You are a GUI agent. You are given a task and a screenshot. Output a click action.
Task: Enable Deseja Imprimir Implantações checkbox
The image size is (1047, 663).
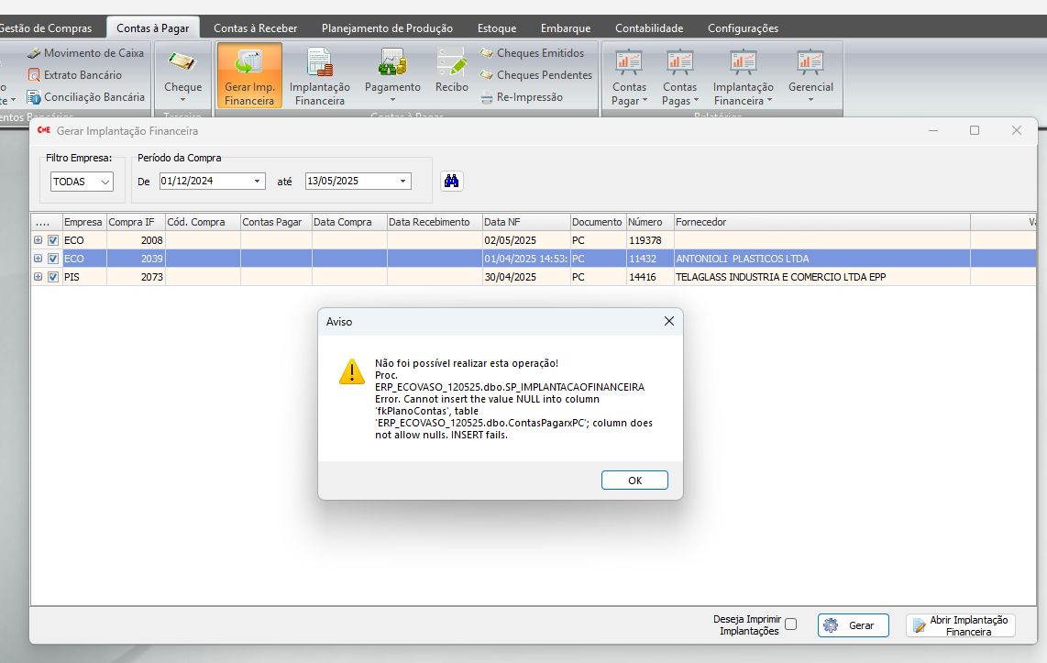pos(791,624)
